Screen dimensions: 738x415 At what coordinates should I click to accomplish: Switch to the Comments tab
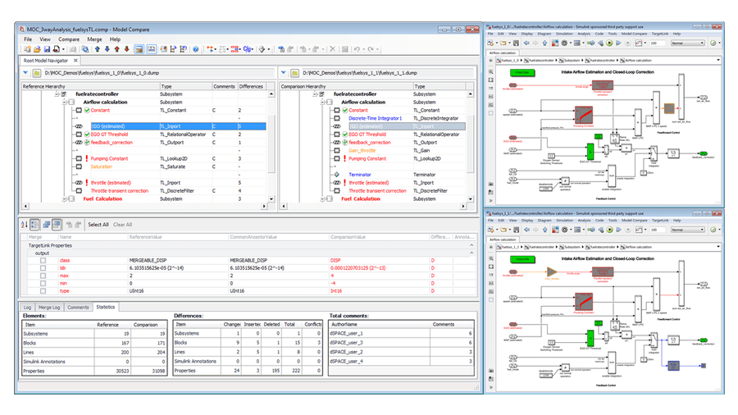78,308
